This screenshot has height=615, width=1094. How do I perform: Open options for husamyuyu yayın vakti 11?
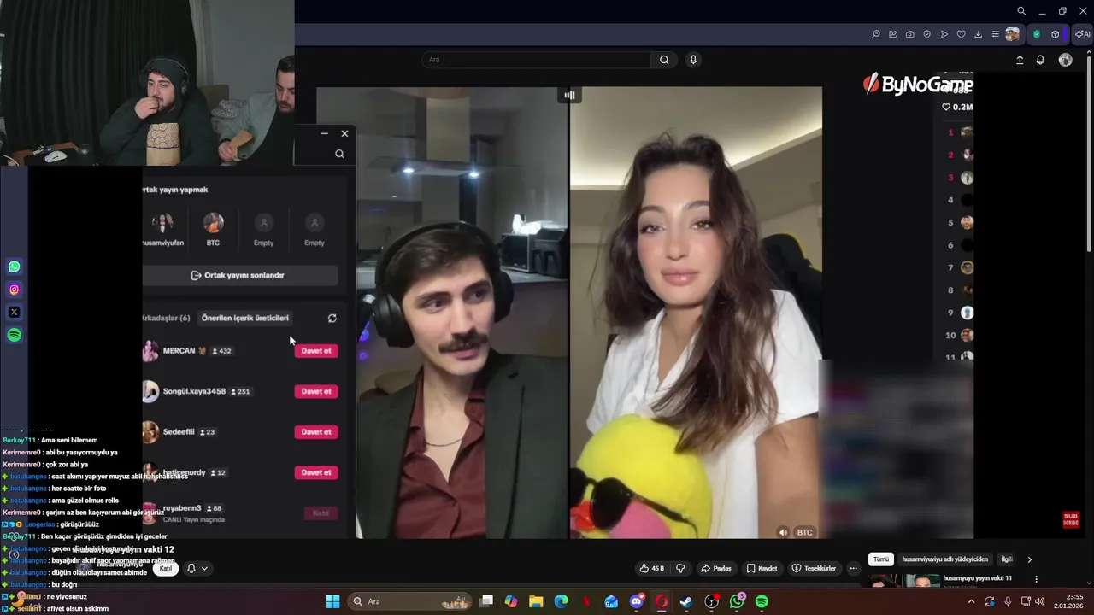(x=1036, y=579)
